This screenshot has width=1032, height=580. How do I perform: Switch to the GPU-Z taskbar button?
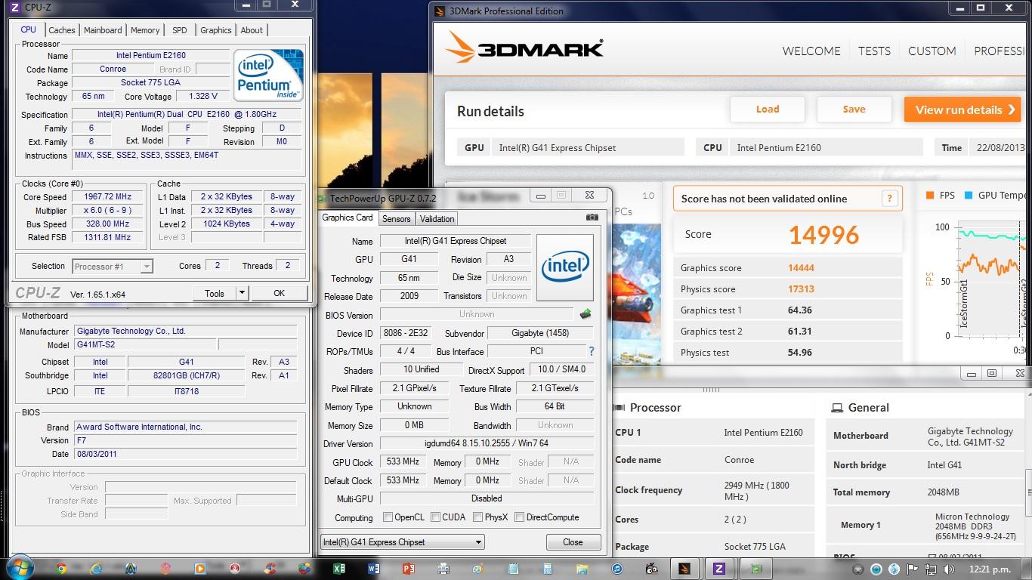[x=755, y=569]
